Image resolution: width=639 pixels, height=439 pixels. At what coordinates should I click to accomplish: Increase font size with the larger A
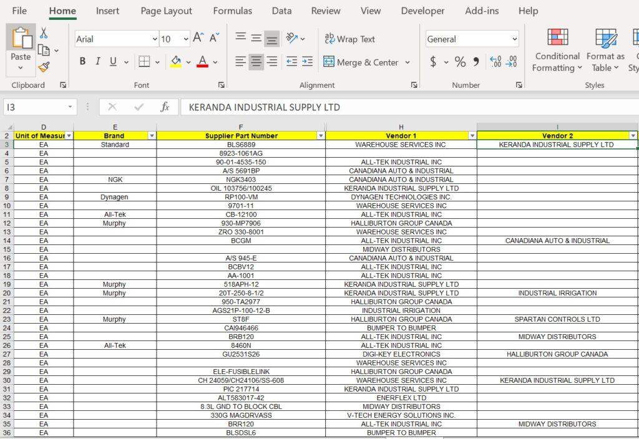198,38
